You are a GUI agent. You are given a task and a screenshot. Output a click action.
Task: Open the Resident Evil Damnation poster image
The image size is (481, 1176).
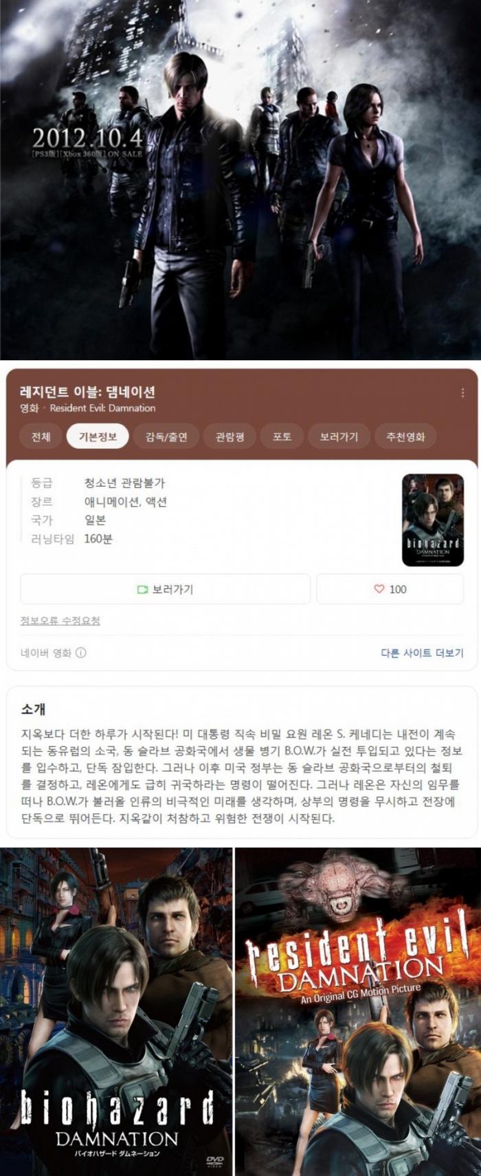358,1012
